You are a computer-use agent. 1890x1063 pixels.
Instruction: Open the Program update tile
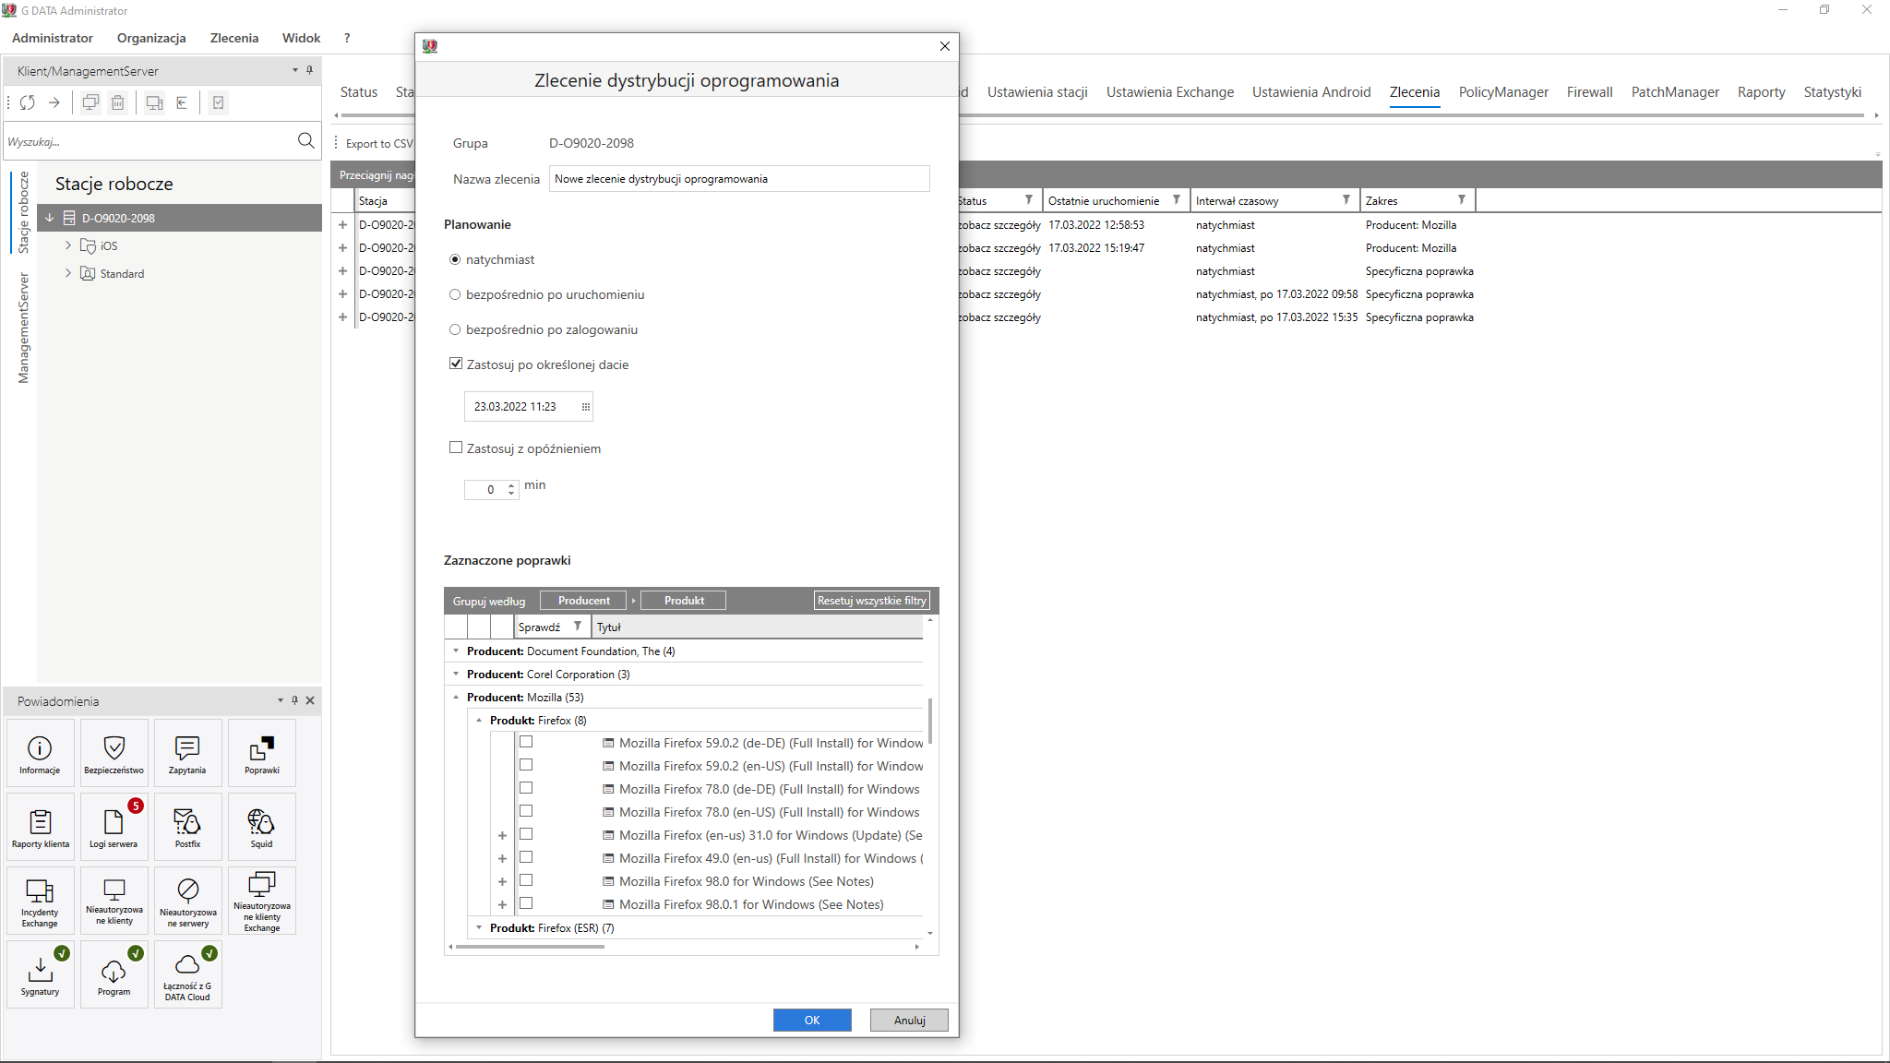[114, 974]
